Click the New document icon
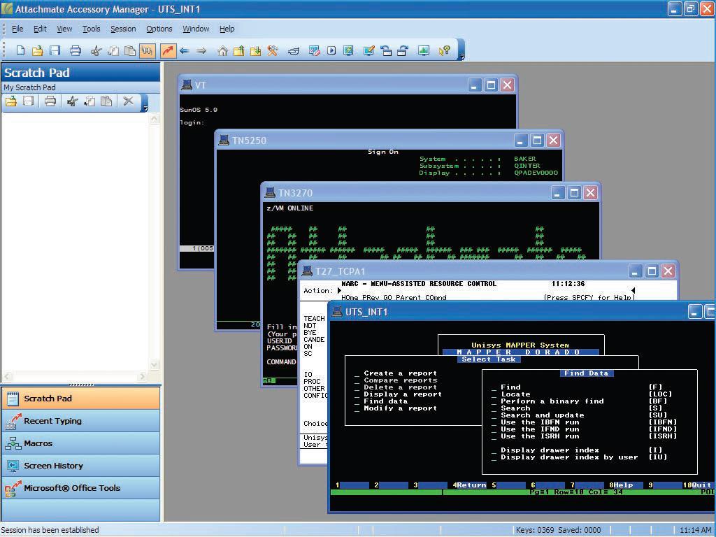The height and width of the screenshot is (537, 716). (21, 50)
